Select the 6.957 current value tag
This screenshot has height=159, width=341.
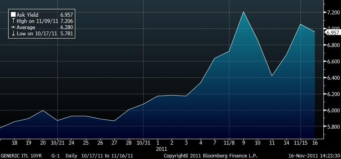click(x=332, y=33)
